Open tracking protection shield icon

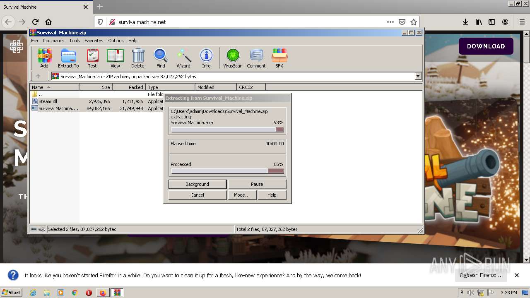[x=100, y=22]
